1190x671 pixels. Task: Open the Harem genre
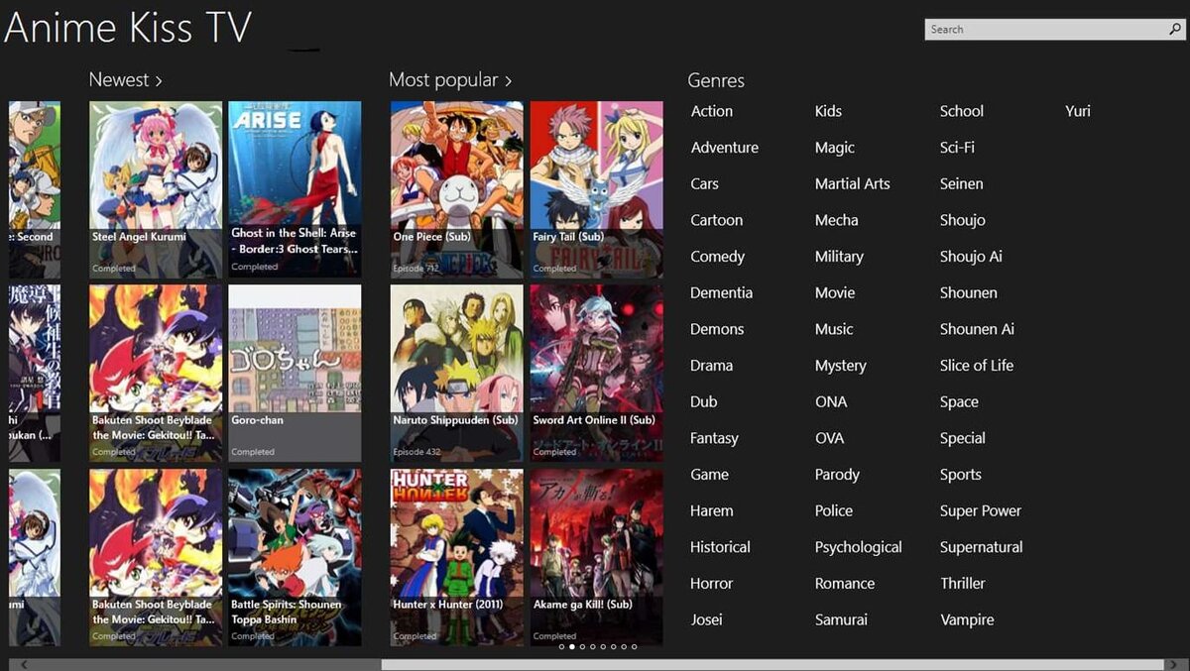coord(712,510)
